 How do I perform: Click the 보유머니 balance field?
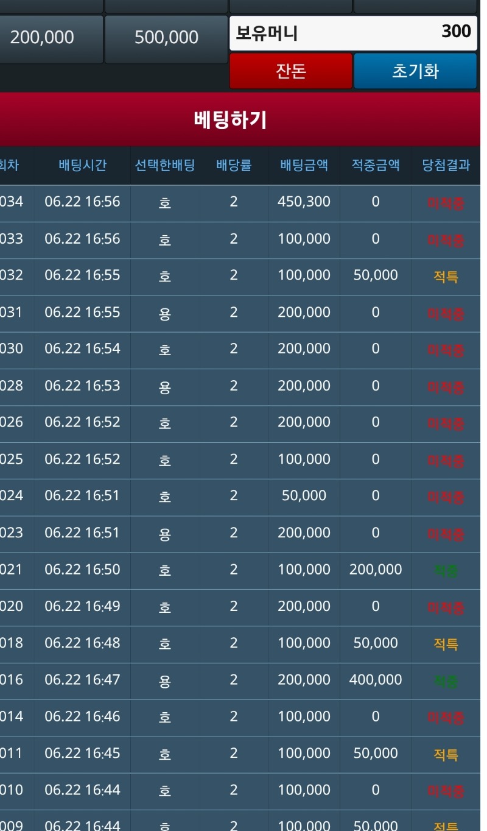coord(352,33)
